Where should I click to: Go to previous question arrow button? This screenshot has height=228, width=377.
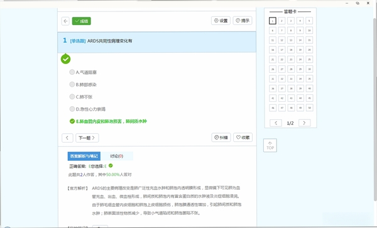(x=67, y=138)
